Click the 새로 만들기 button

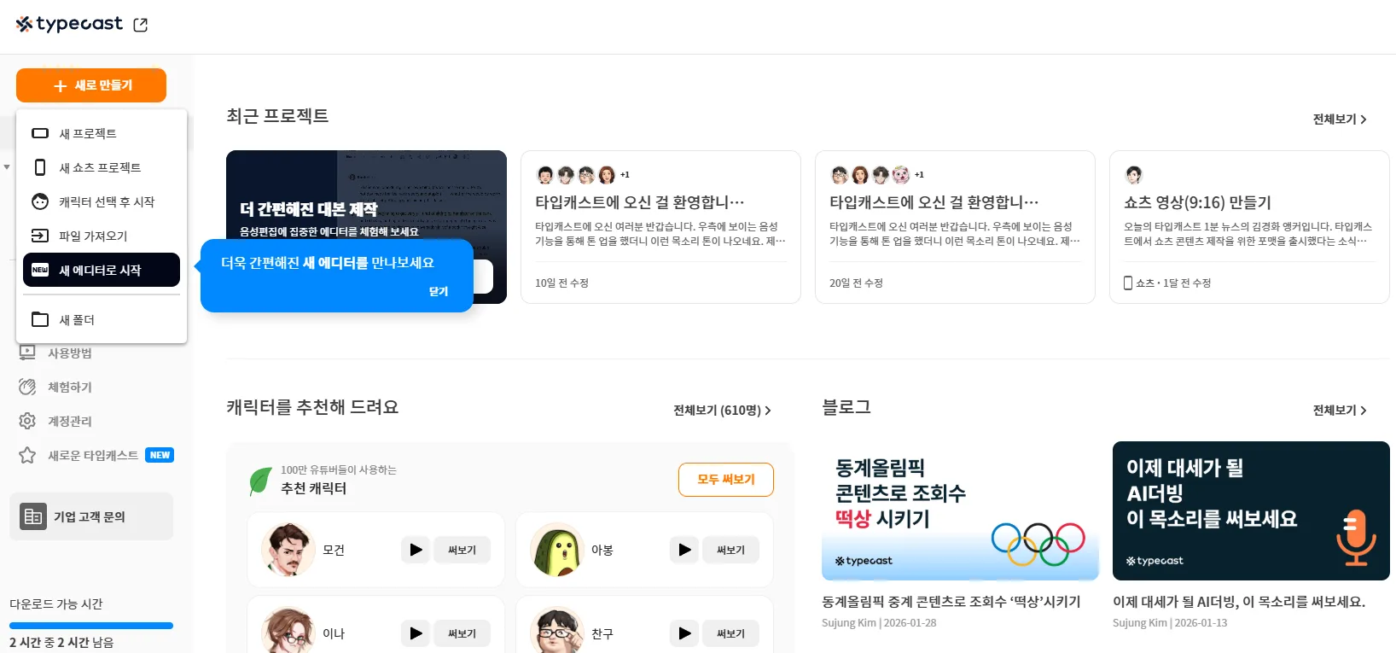tap(91, 85)
